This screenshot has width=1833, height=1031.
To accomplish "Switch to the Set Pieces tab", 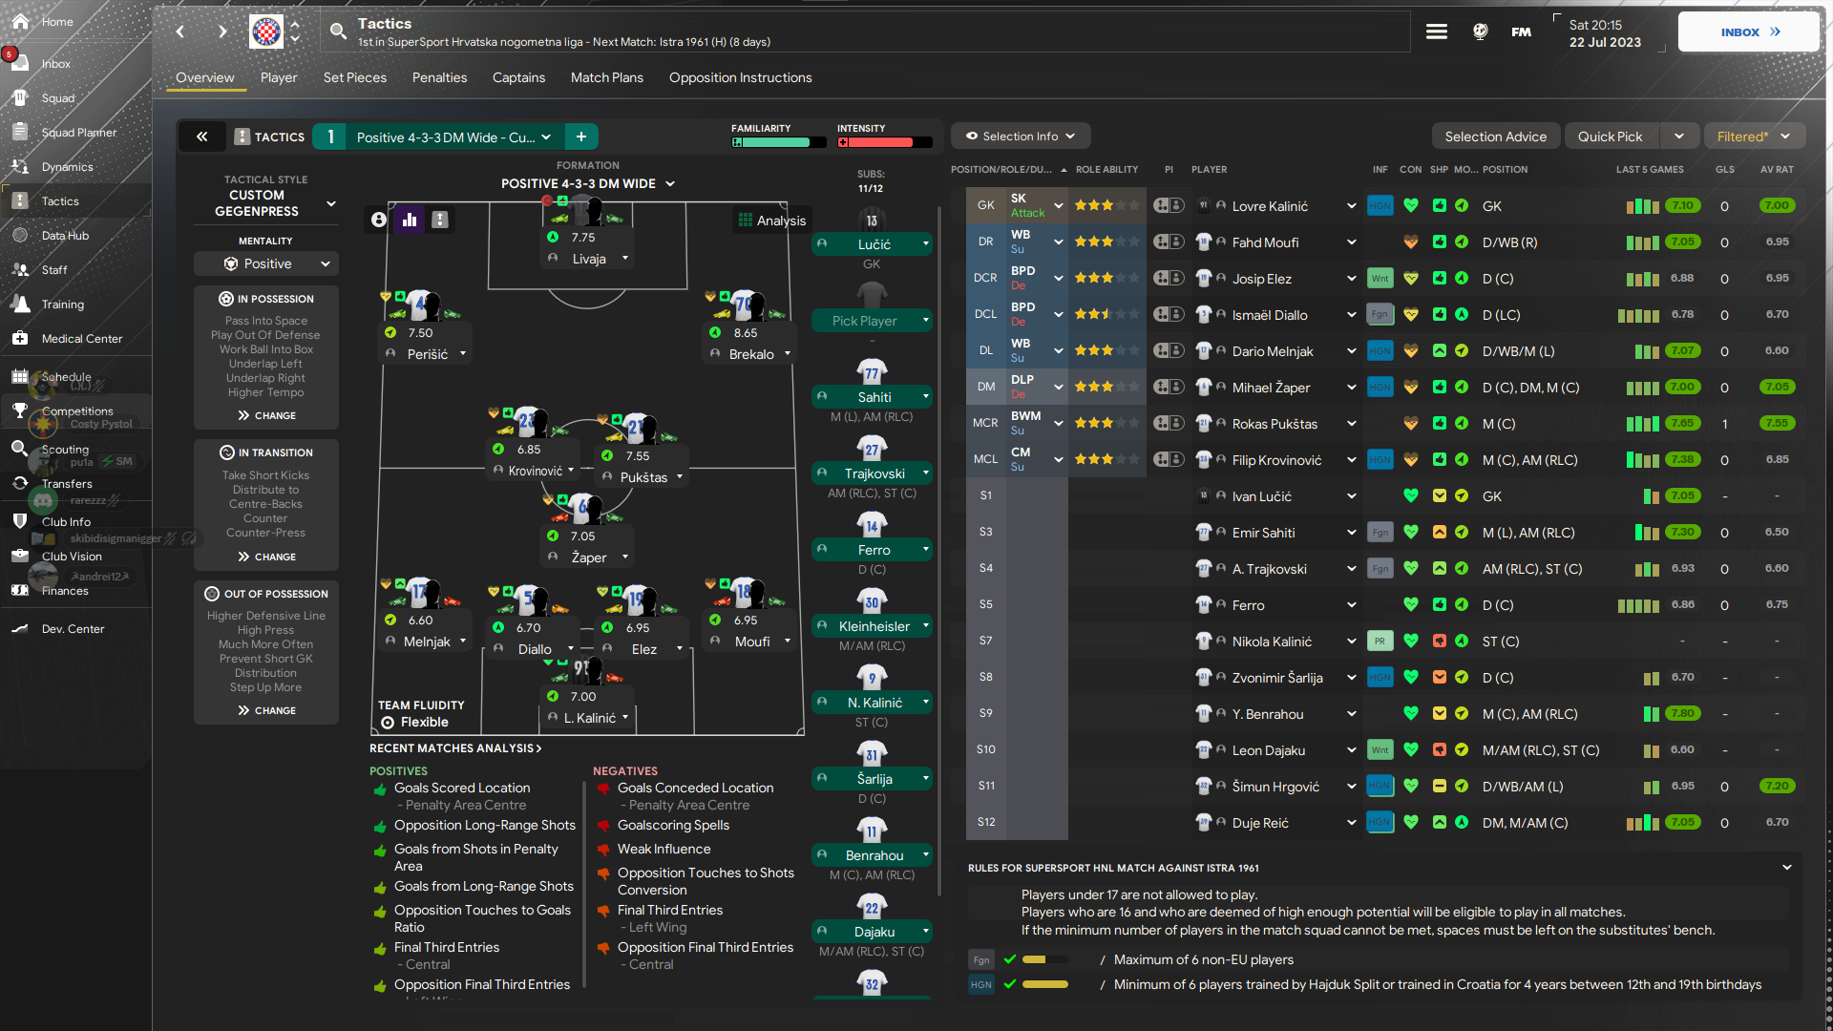I will 354,77.
